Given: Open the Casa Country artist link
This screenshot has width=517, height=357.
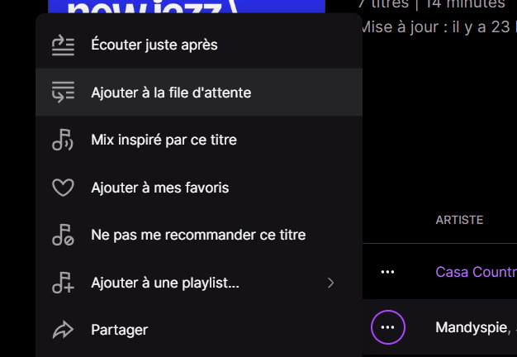Looking at the screenshot, I should [x=475, y=271].
